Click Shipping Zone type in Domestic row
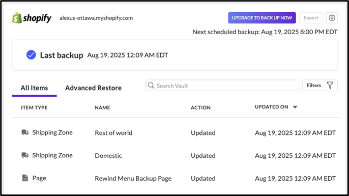Viewport: 349px width, 196px height. coord(52,155)
